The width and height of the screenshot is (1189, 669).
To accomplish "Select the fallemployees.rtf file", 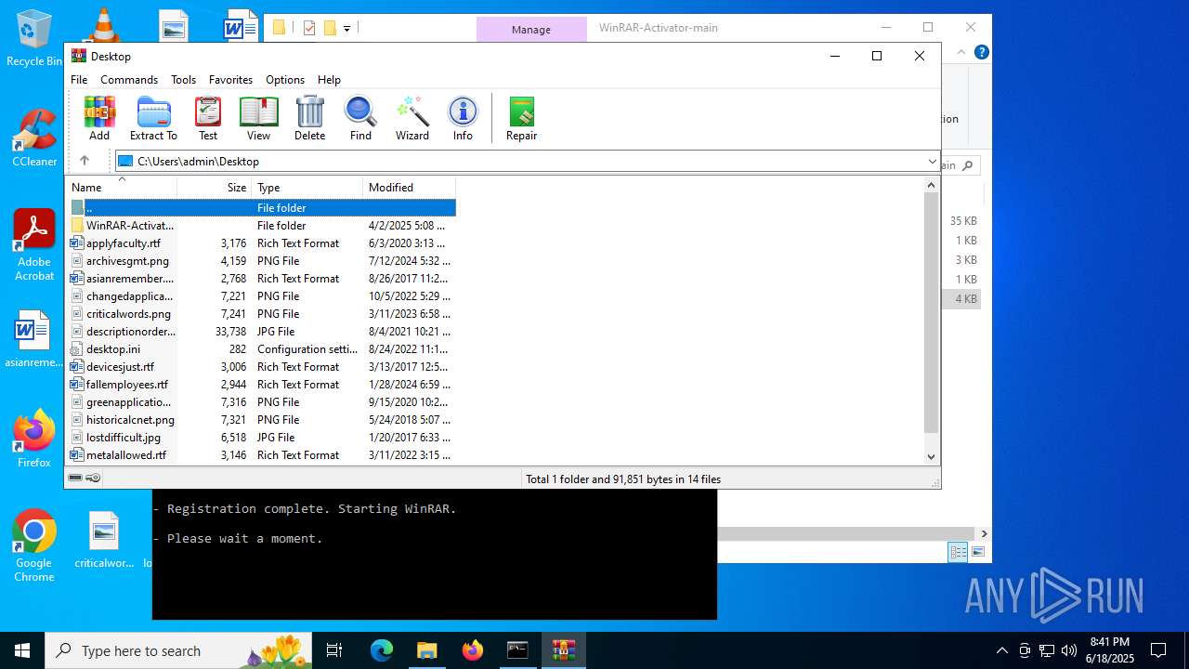I will click(261, 385).
